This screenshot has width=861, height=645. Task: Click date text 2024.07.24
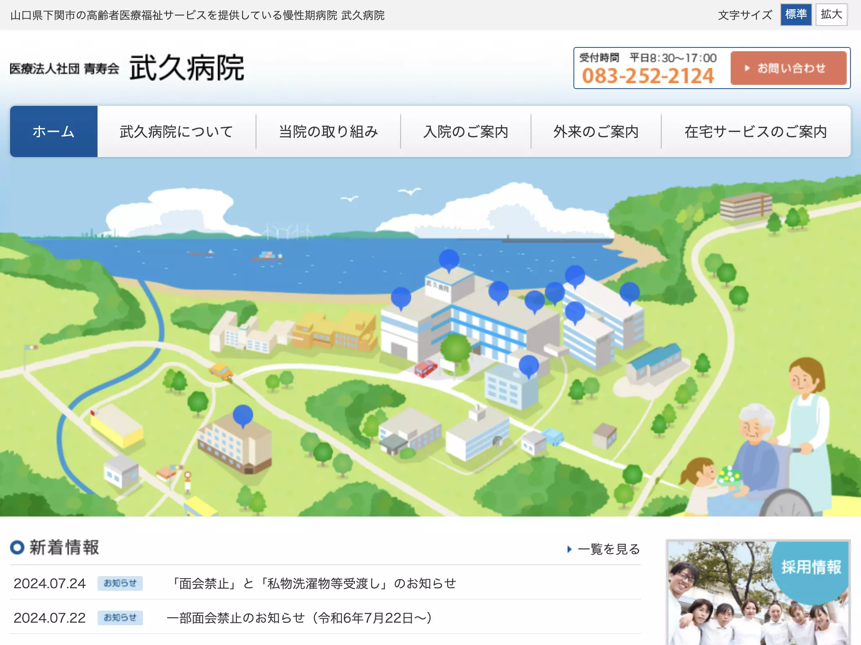point(50,583)
